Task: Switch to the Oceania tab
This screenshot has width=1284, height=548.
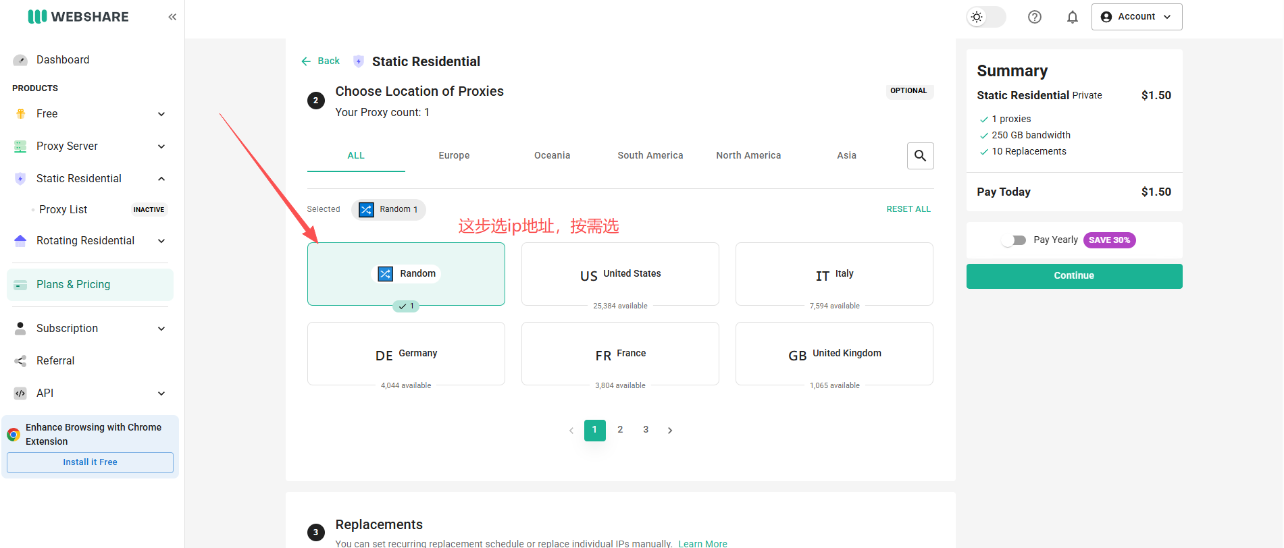Action: coord(552,156)
